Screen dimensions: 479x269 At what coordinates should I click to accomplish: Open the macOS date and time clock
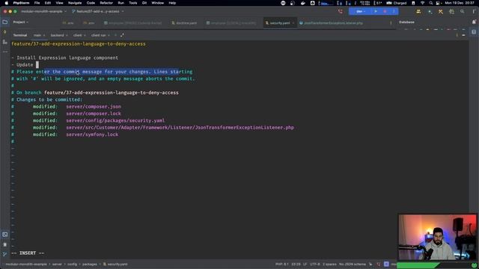(x=460, y=3)
